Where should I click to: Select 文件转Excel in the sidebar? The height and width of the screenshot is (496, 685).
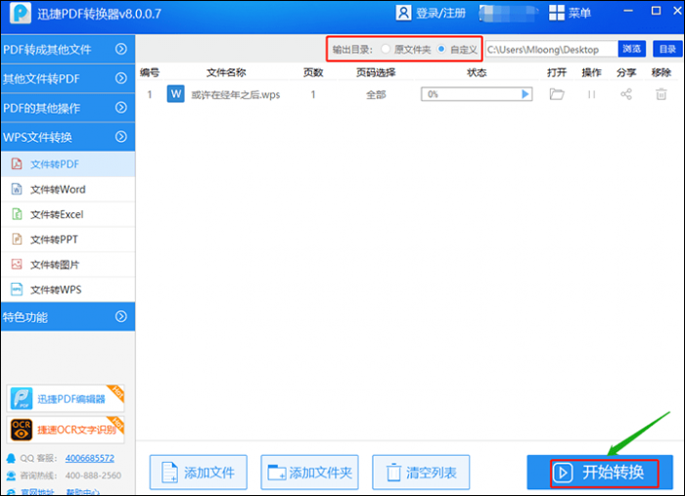coord(68,214)
